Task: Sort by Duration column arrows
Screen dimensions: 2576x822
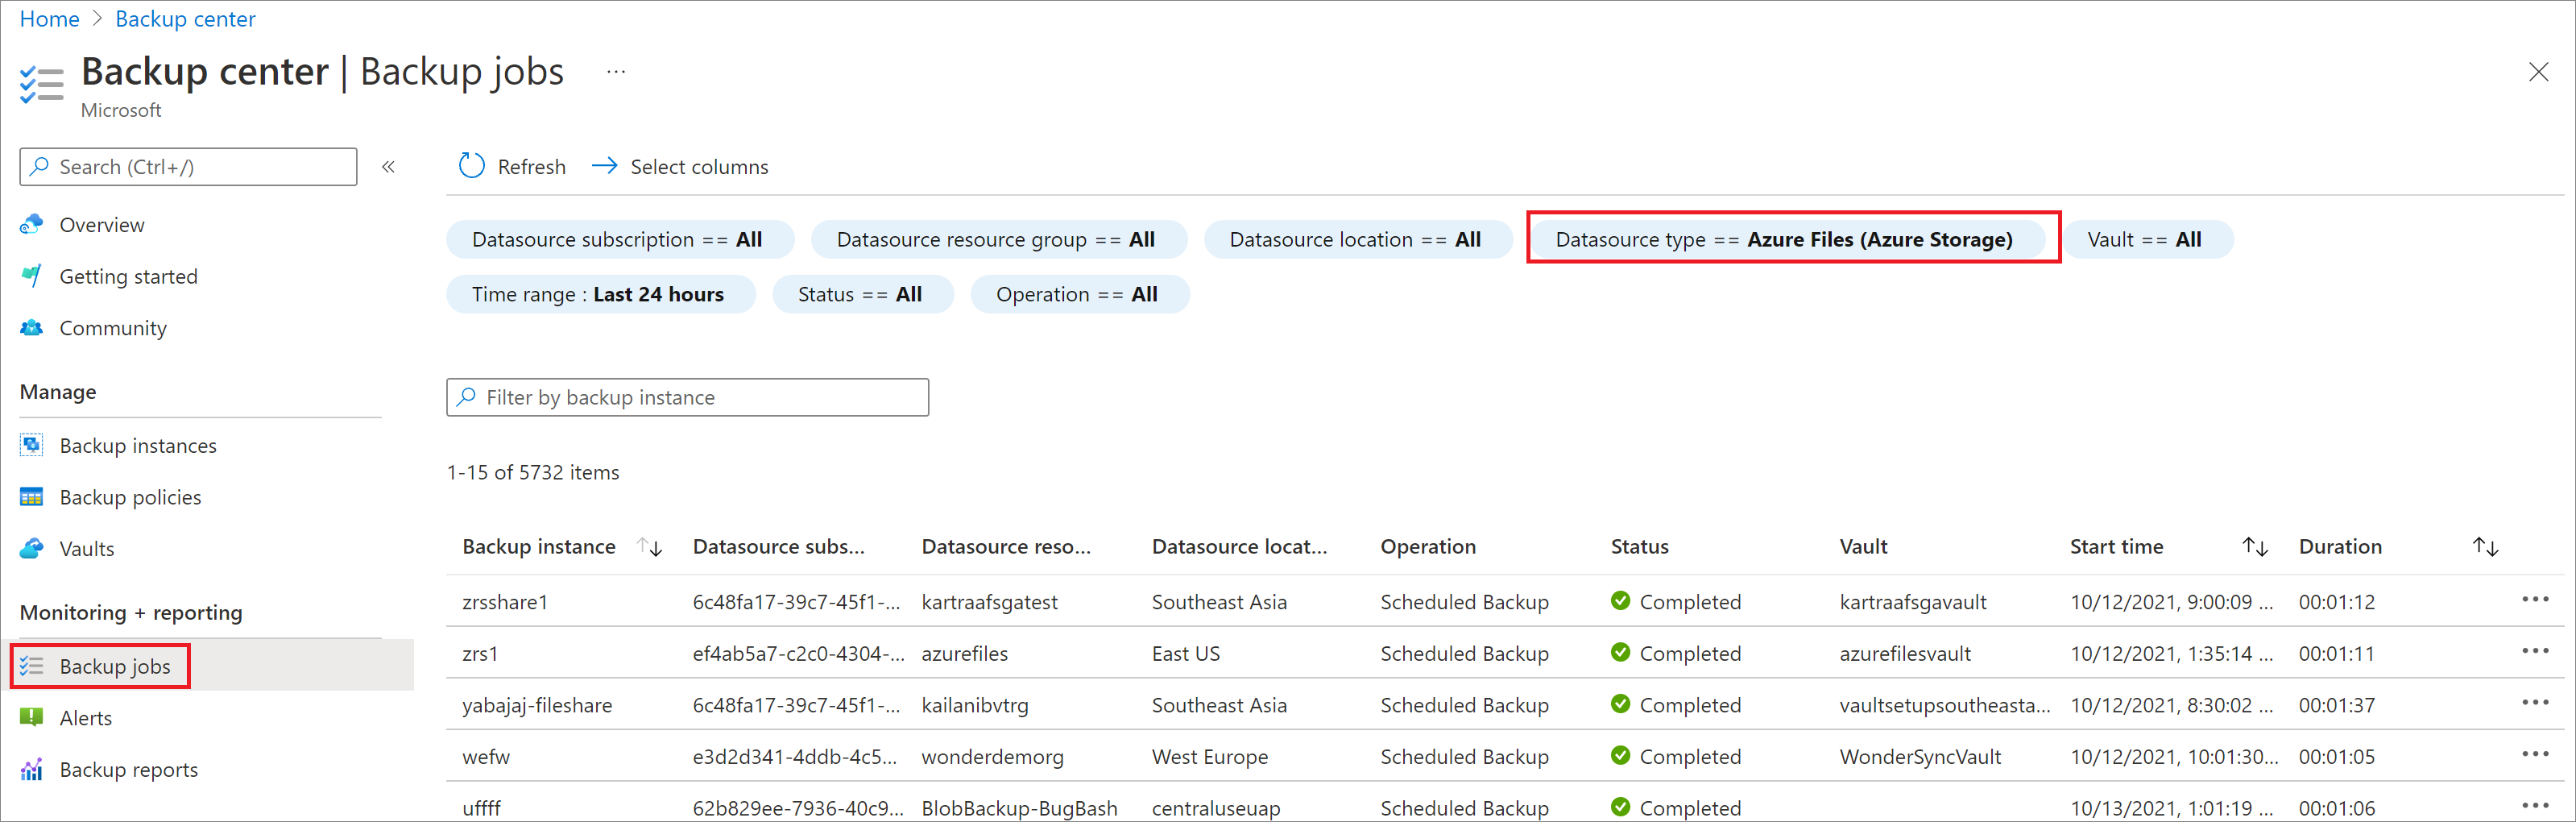Action: tap(2485, 547)
